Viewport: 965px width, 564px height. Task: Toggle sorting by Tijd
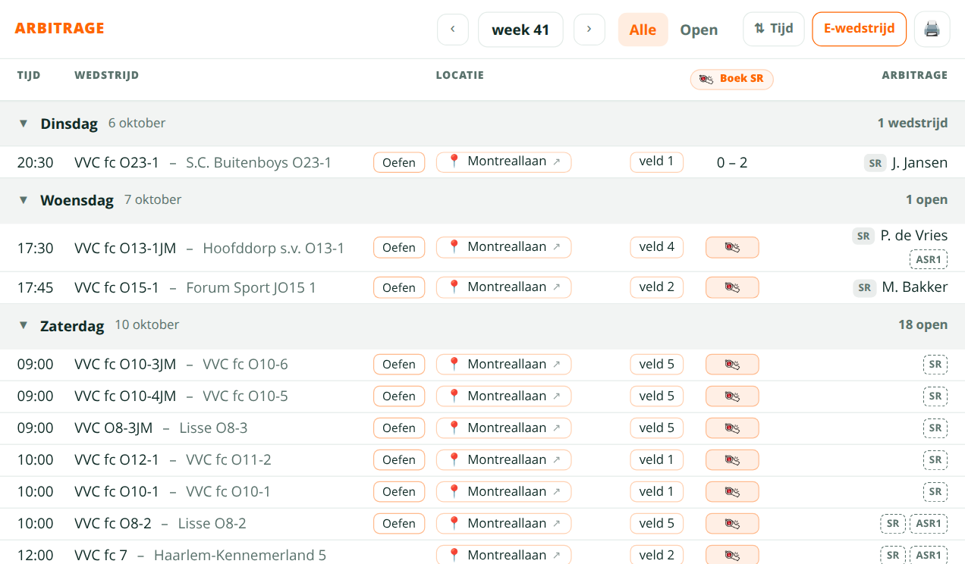(774, 29)
